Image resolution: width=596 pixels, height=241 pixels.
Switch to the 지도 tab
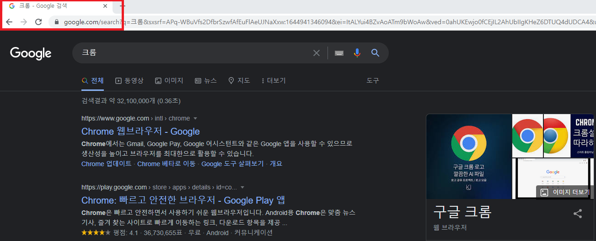click(239, 81)
